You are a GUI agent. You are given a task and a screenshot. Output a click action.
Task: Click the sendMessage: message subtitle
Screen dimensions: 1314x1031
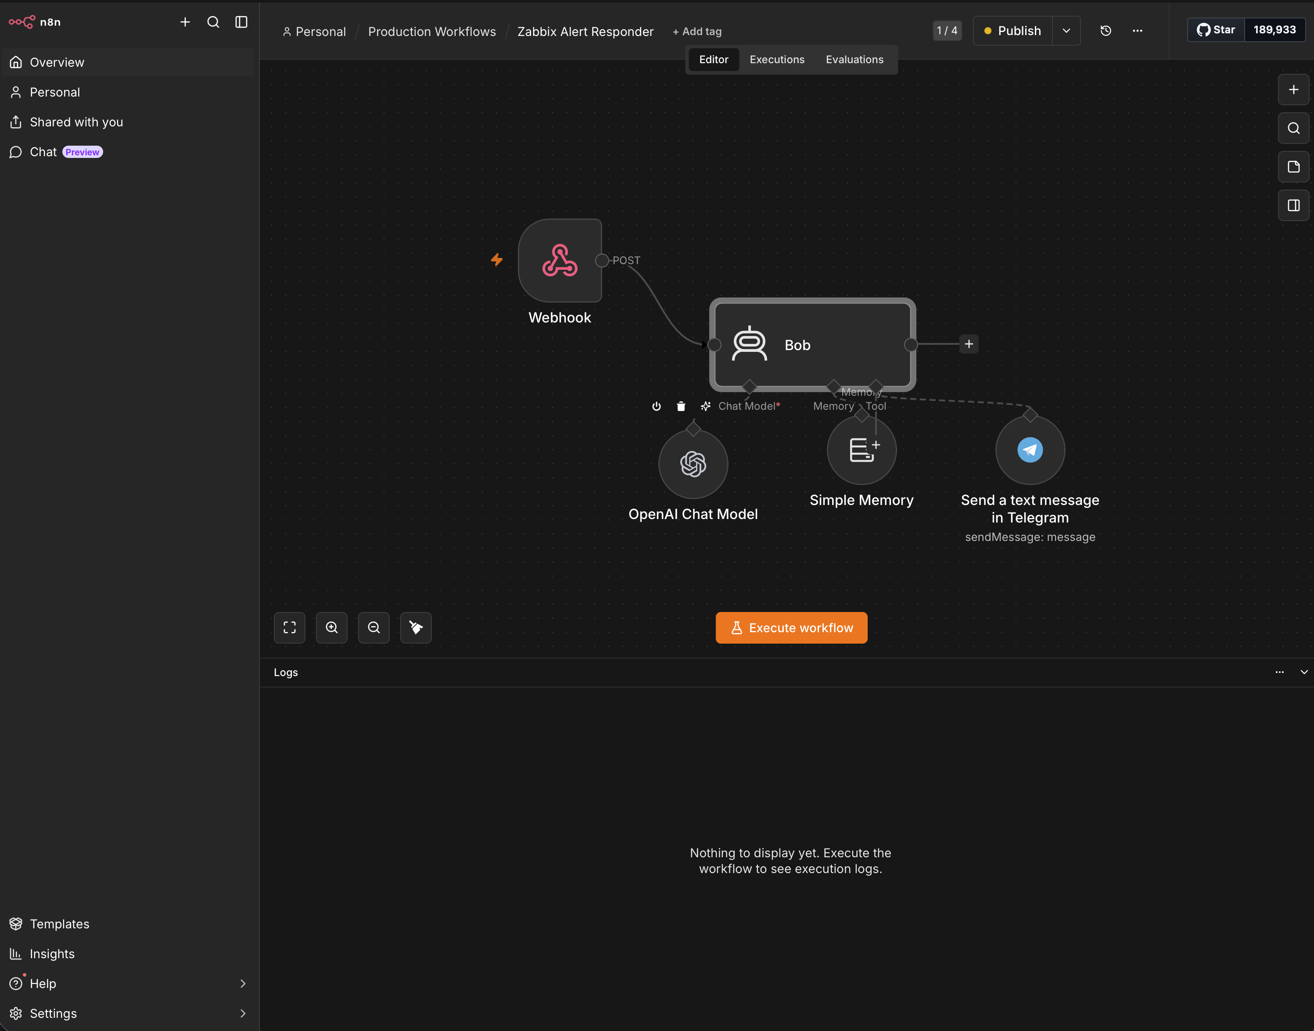[1030, 537]
